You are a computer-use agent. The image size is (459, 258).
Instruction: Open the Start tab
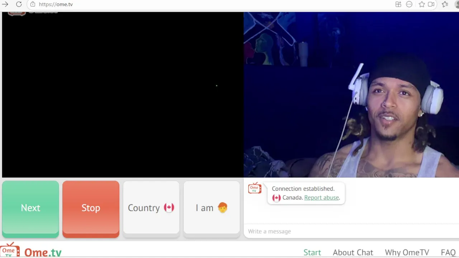pos(312,253)
